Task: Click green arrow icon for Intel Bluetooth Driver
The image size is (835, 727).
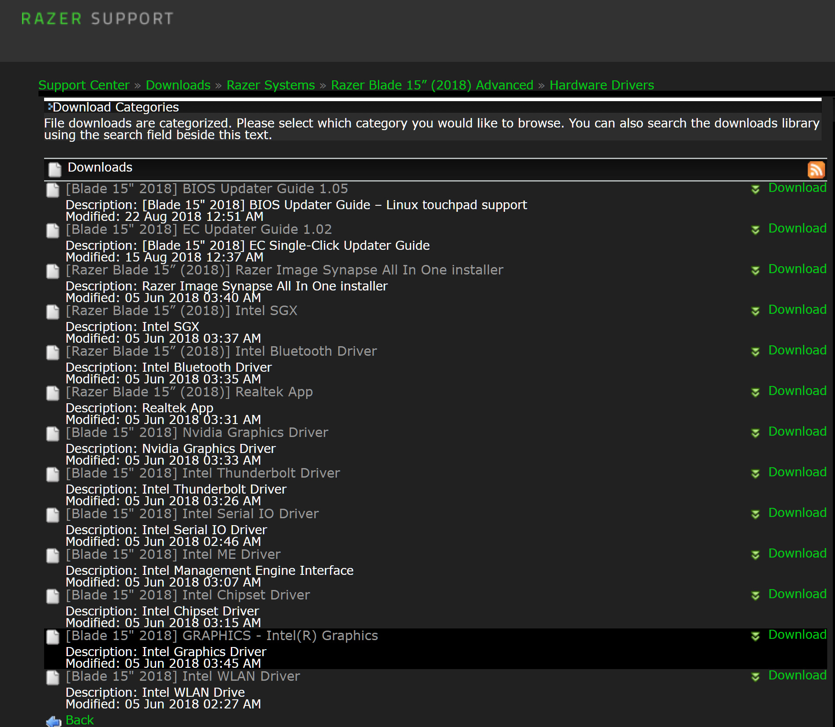Action: pos(755,352)
